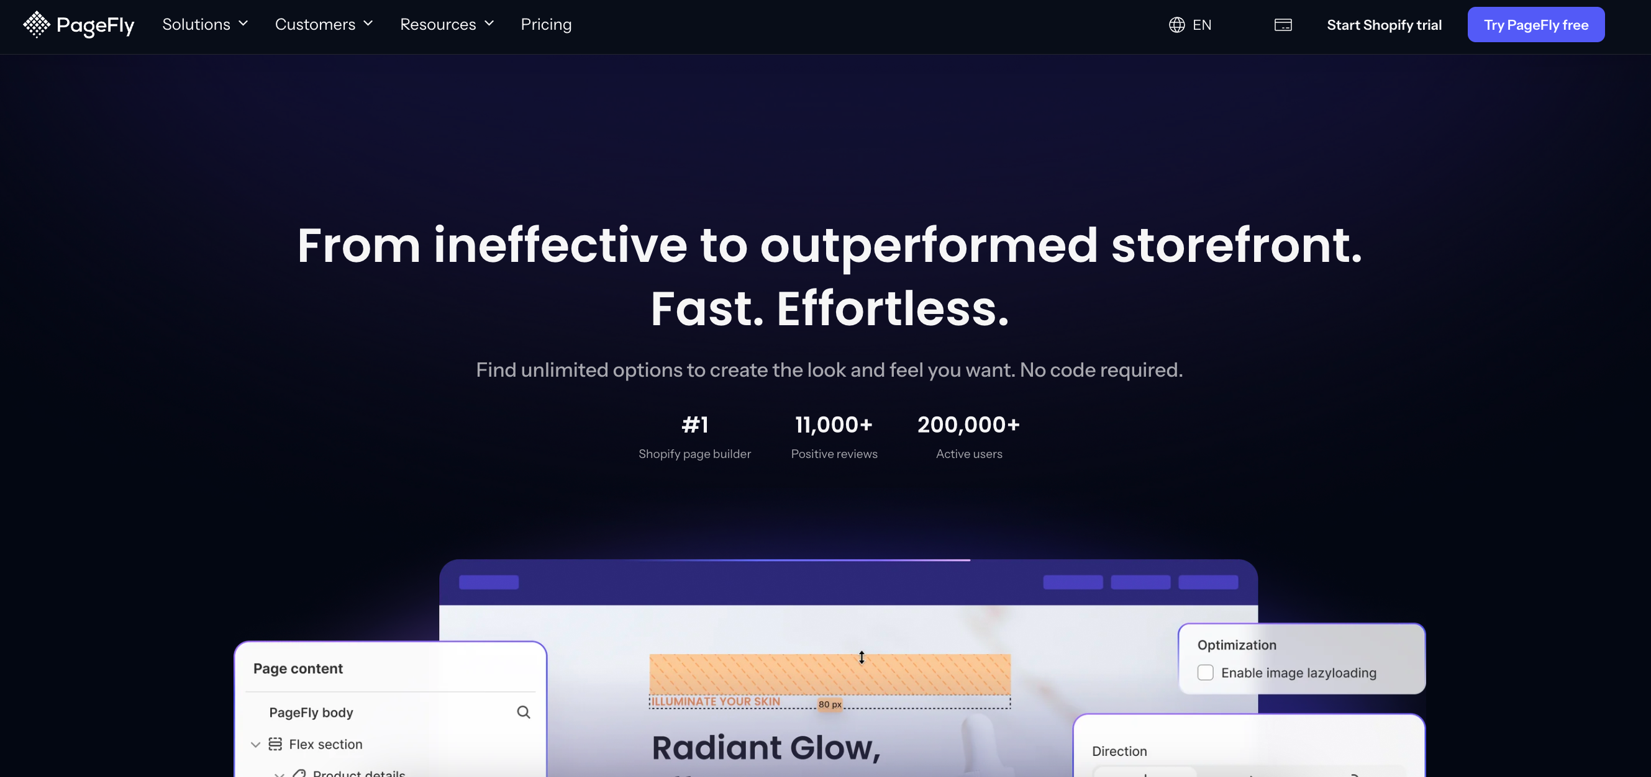Click the card icon beside Start Shopify trial
The width and height of the screenshot is (1651, 777).
click(1283, 25)
